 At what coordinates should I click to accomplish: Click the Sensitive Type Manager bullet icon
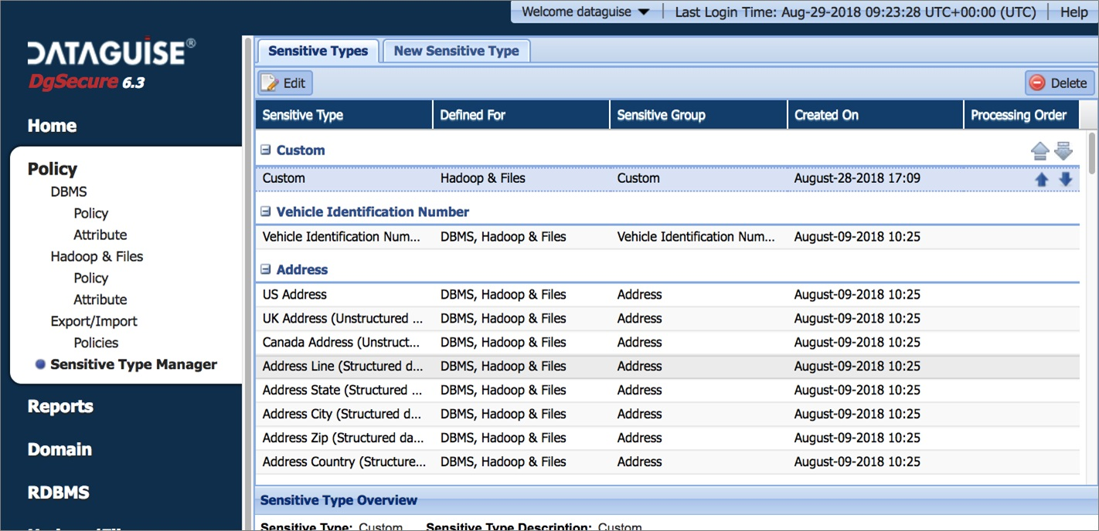point(40,365)
